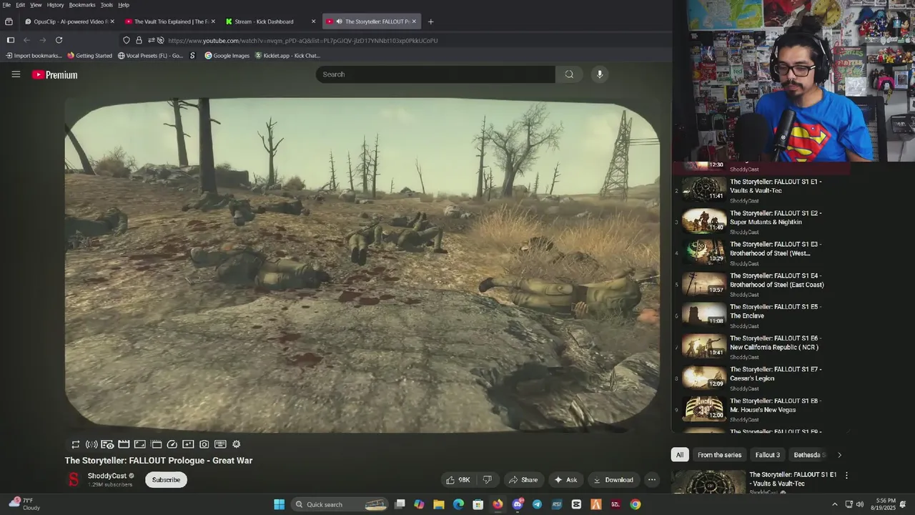Viewport: 915px width, 515px height.
Task: Mute the Storyteller tab's audio icon
Action: 339,21
